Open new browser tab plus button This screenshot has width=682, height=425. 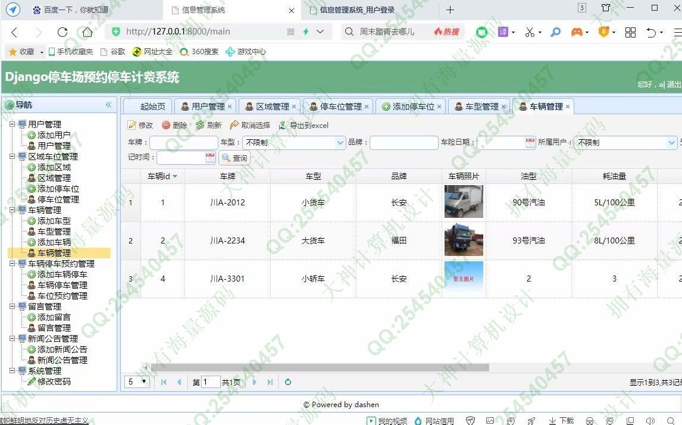pos(450,10)
